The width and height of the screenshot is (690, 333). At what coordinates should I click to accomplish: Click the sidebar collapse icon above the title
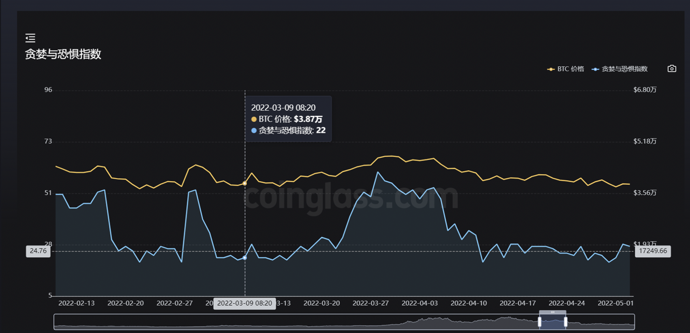[30, 38]
